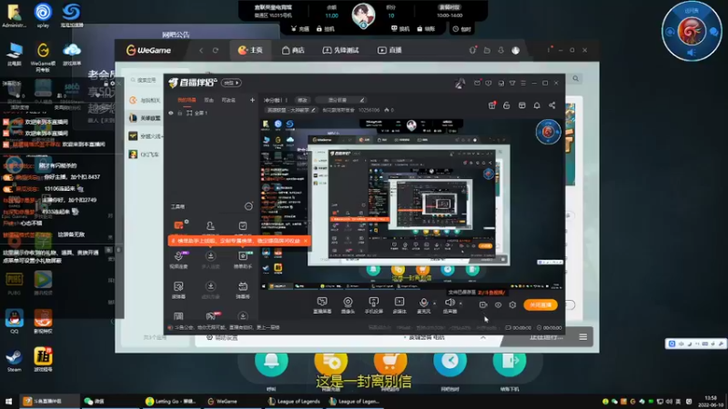This screenshot has width=728, height=409.
Task: Click the share icon in 直播伴侣
Action: (552, 105)
